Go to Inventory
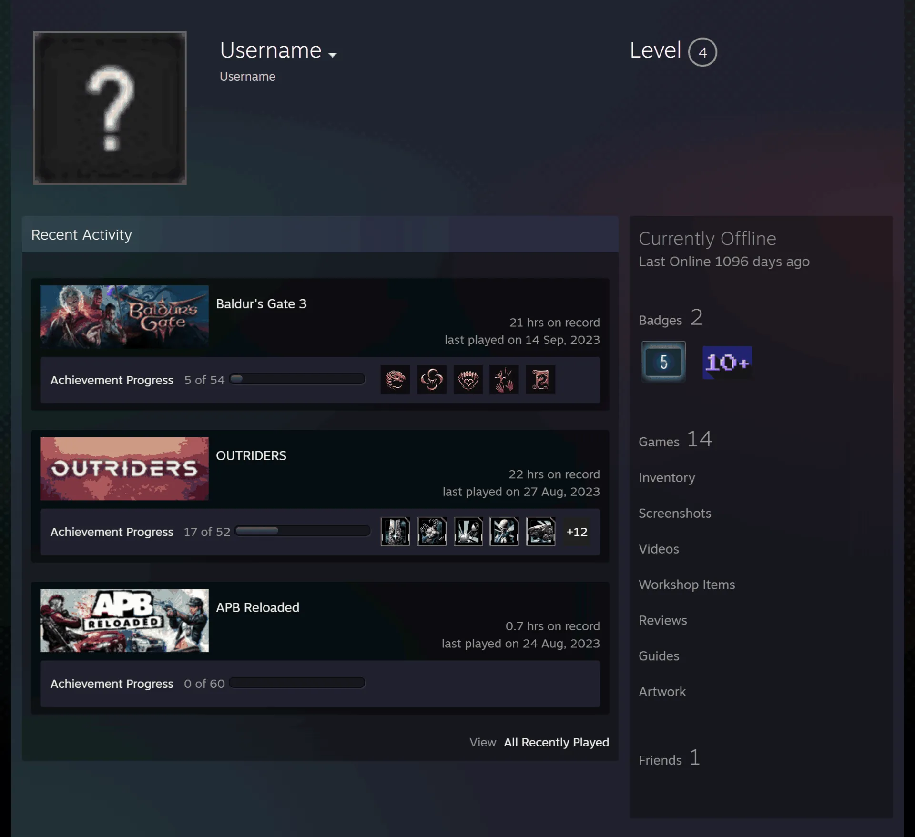 667,477
